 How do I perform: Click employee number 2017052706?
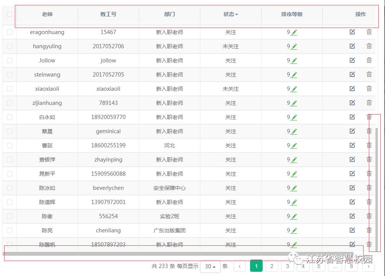tap(108, 46)
